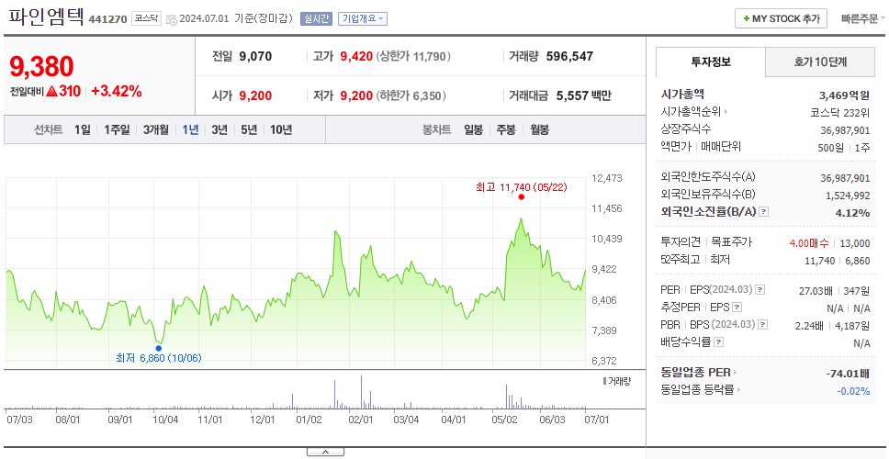The height and width of the screenshot is (459, 889).
Task: Click the 고가 value 9,420
Action: (x=356, y=56)
